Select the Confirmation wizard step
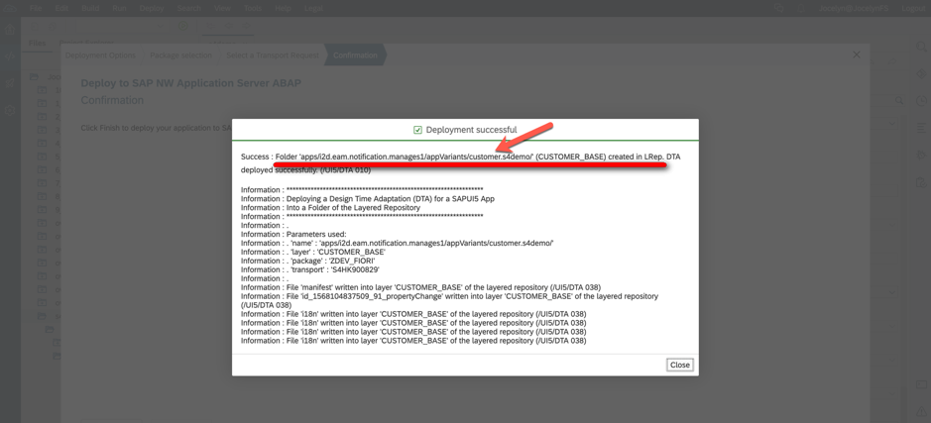Viewport: 931px width, 423px height. coord(355,55)
